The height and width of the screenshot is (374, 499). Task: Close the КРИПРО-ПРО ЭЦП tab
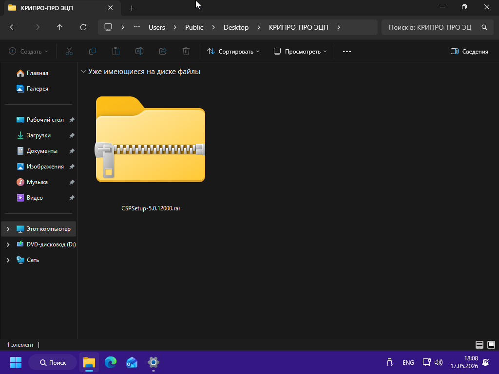(111, 8)
